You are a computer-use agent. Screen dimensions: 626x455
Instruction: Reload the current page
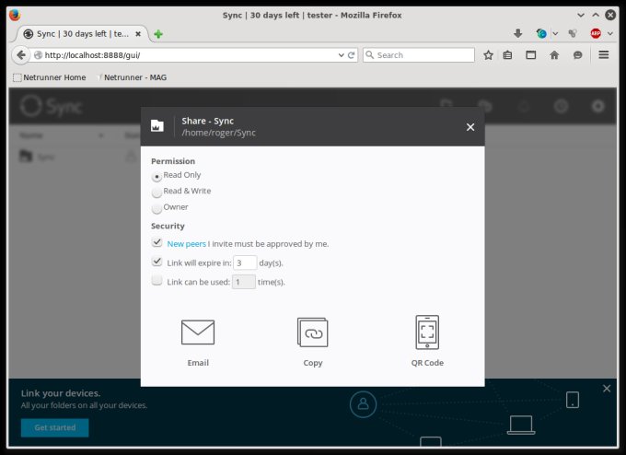[351, 55]
